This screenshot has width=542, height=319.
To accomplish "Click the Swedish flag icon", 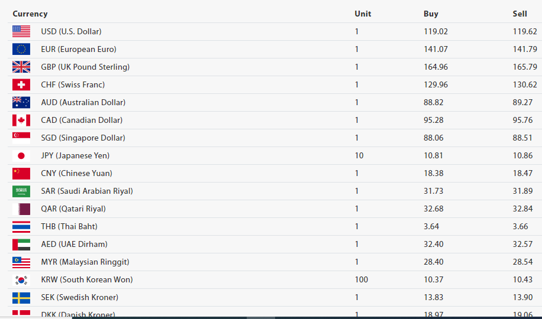I will 21,297.
